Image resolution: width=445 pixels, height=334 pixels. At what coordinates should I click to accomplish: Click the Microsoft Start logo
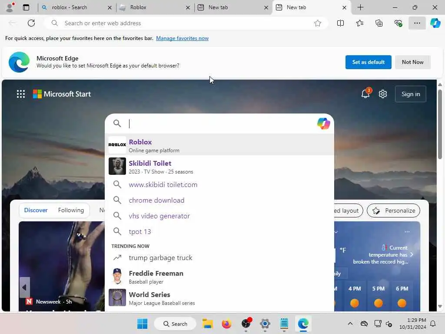point(62,94)
